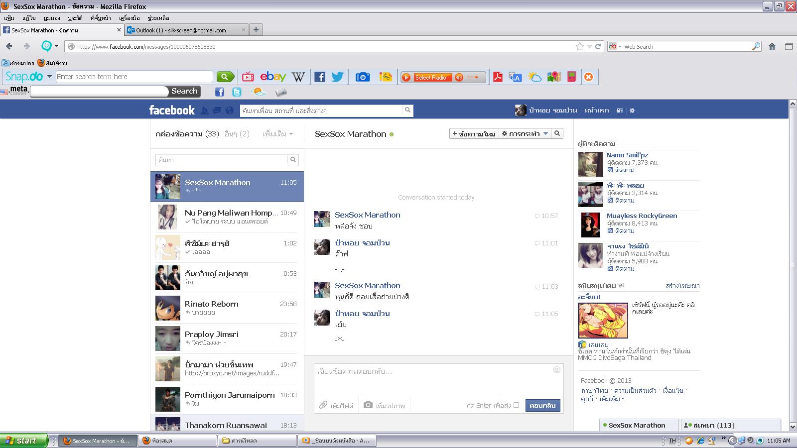Click the Twitter icon in metacrawler toolbar
Viewport: 797px width, 448px height.
pos(237,92)
